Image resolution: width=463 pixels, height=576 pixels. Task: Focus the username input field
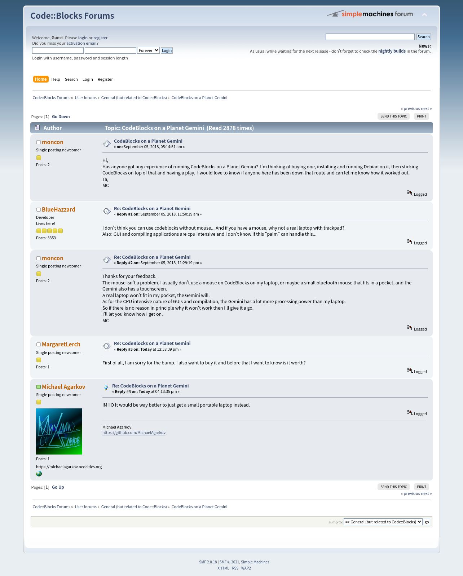58,50
